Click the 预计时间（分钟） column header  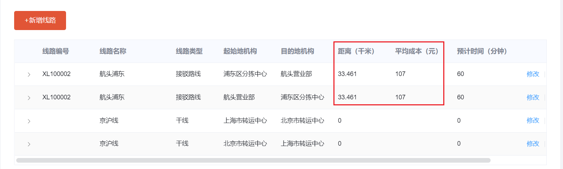click(x=482, y=51)
